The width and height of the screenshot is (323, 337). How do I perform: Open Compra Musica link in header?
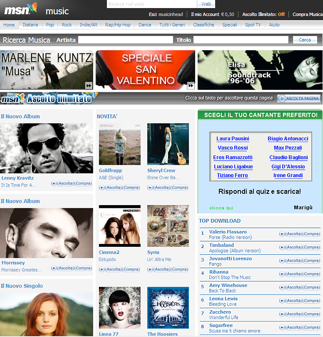[x=307, y=14]
